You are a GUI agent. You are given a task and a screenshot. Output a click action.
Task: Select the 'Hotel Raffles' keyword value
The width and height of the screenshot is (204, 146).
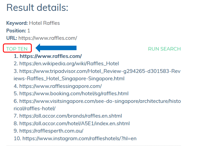[44, 23]
